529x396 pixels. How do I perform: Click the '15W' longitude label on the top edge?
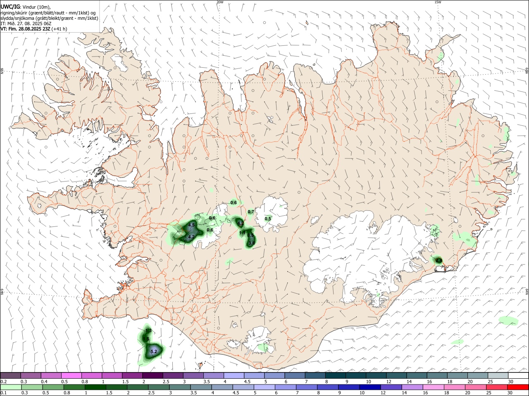point(438,2)
